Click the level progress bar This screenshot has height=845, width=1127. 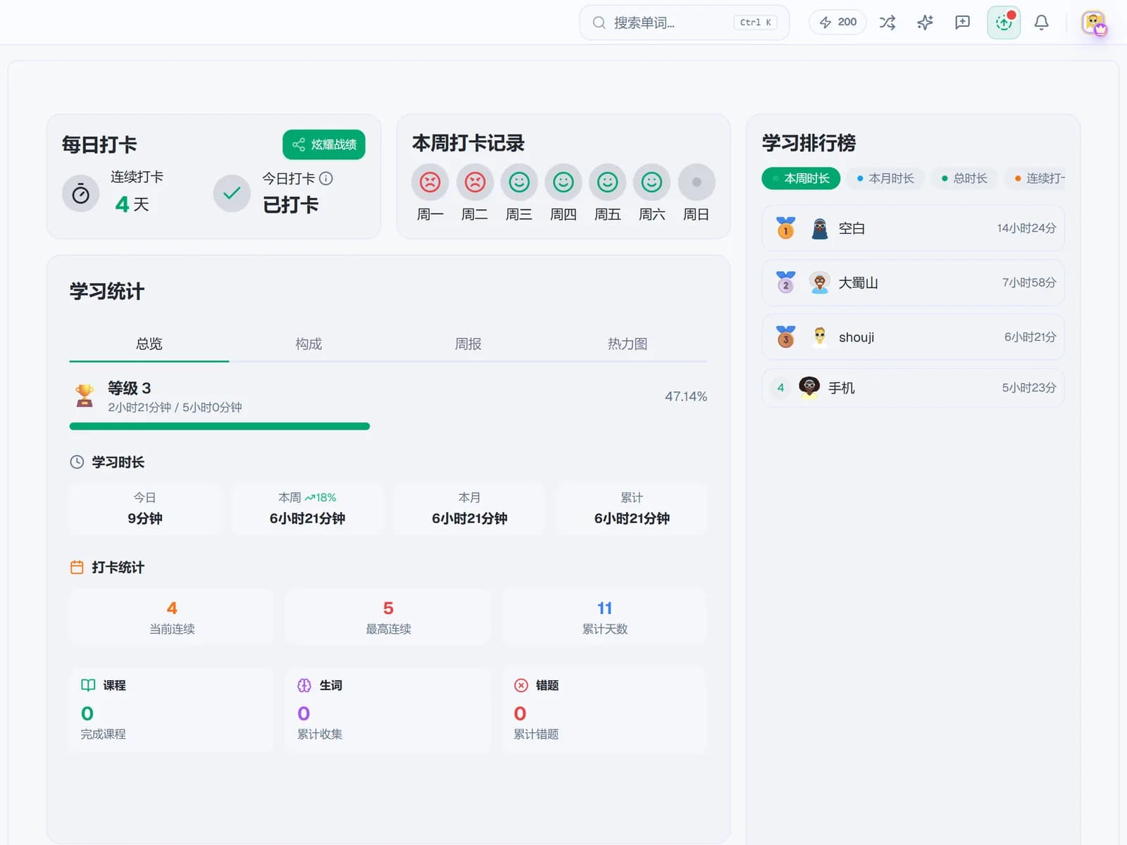388,426
